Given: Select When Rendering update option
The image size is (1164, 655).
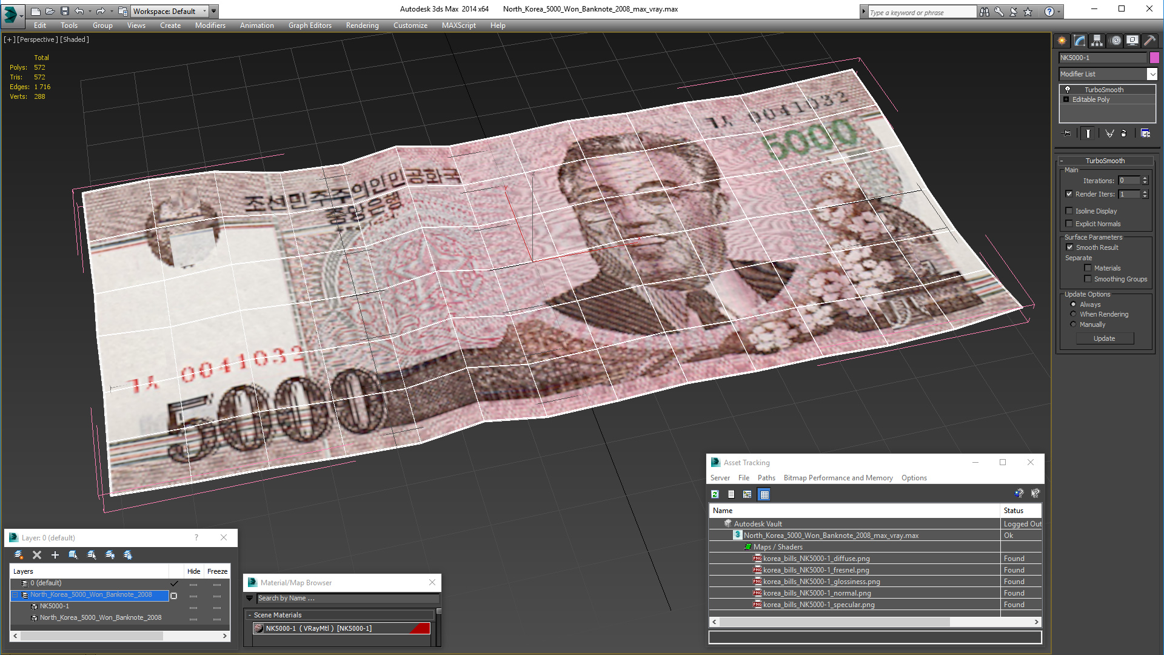Looking at the screenshot, I should pyautogui.click(x=1074, y=314).
